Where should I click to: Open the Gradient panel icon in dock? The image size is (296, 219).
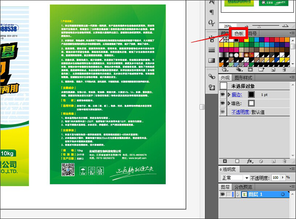coord(211,60)
